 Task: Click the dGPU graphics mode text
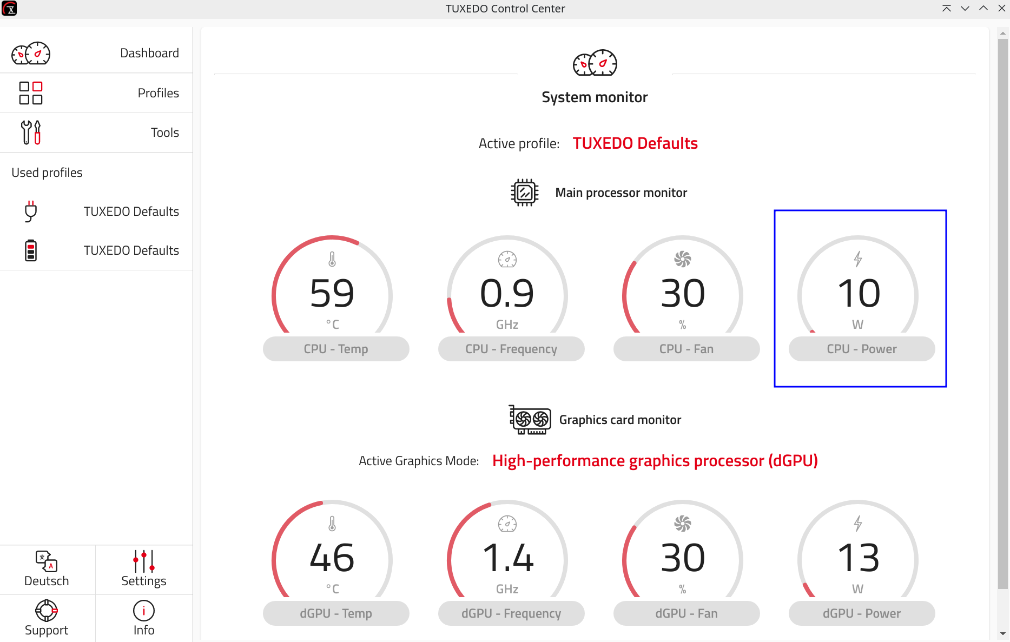655,461
